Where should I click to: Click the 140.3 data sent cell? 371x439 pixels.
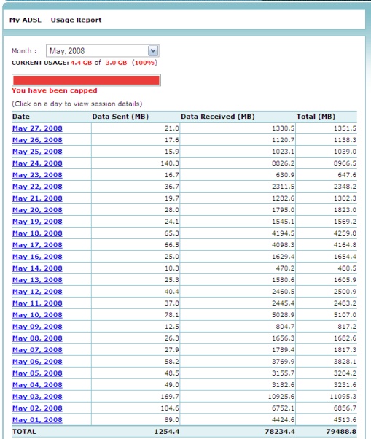(x=170, y=163)
